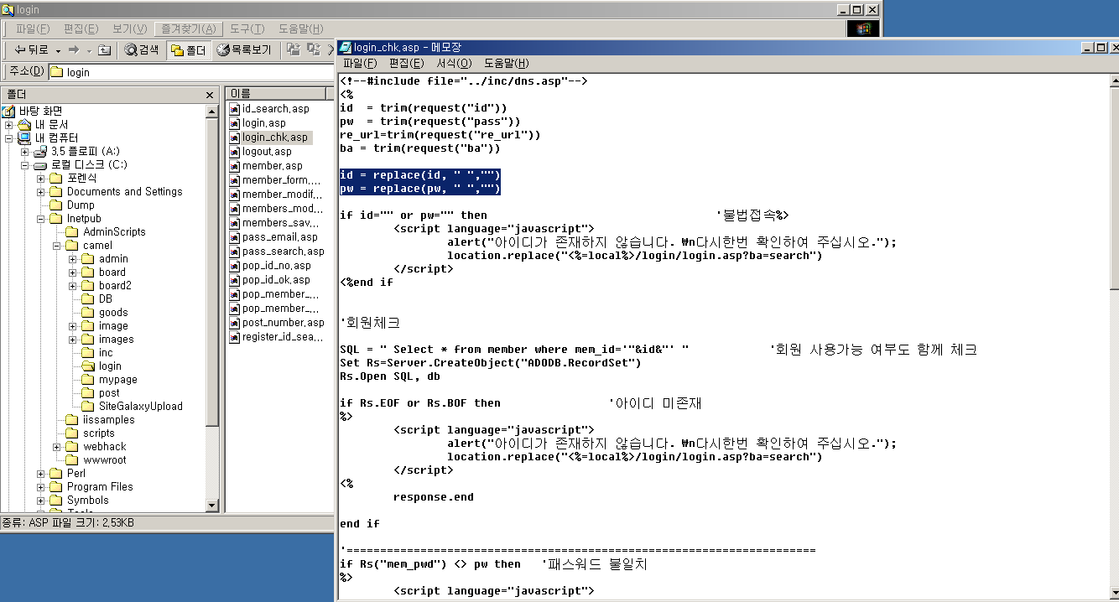Image resolution: width=1119 pixels, height=602 pixels.
Task: Expand the webhack folder node
Action: 57,446
